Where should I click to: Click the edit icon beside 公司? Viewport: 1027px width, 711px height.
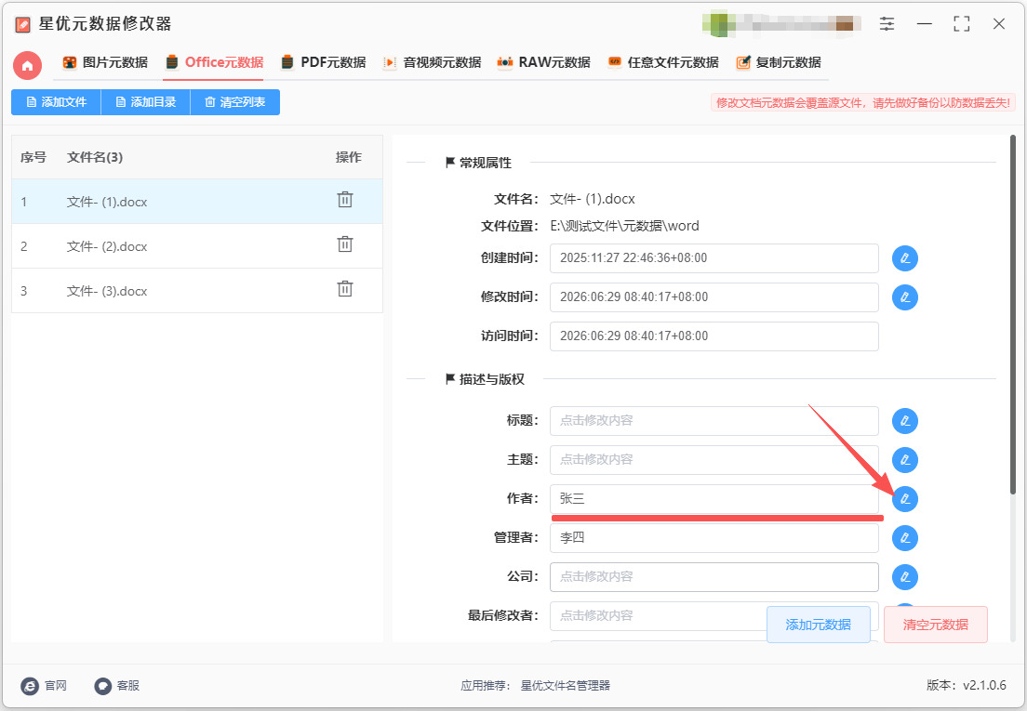[905, 577]
